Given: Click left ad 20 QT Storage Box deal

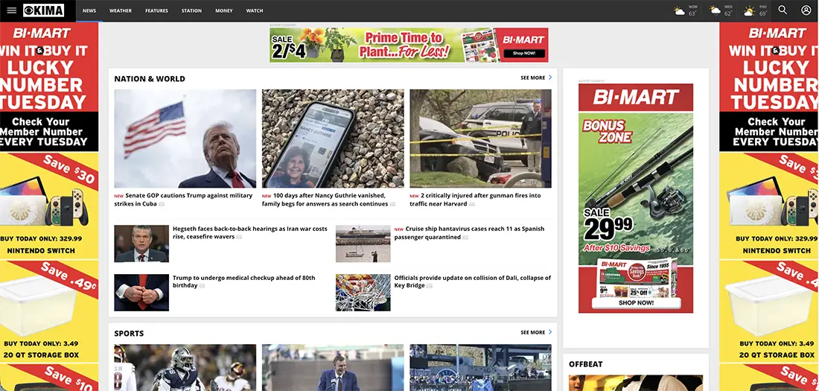Looking at the screenshot, I should (49, 311).
